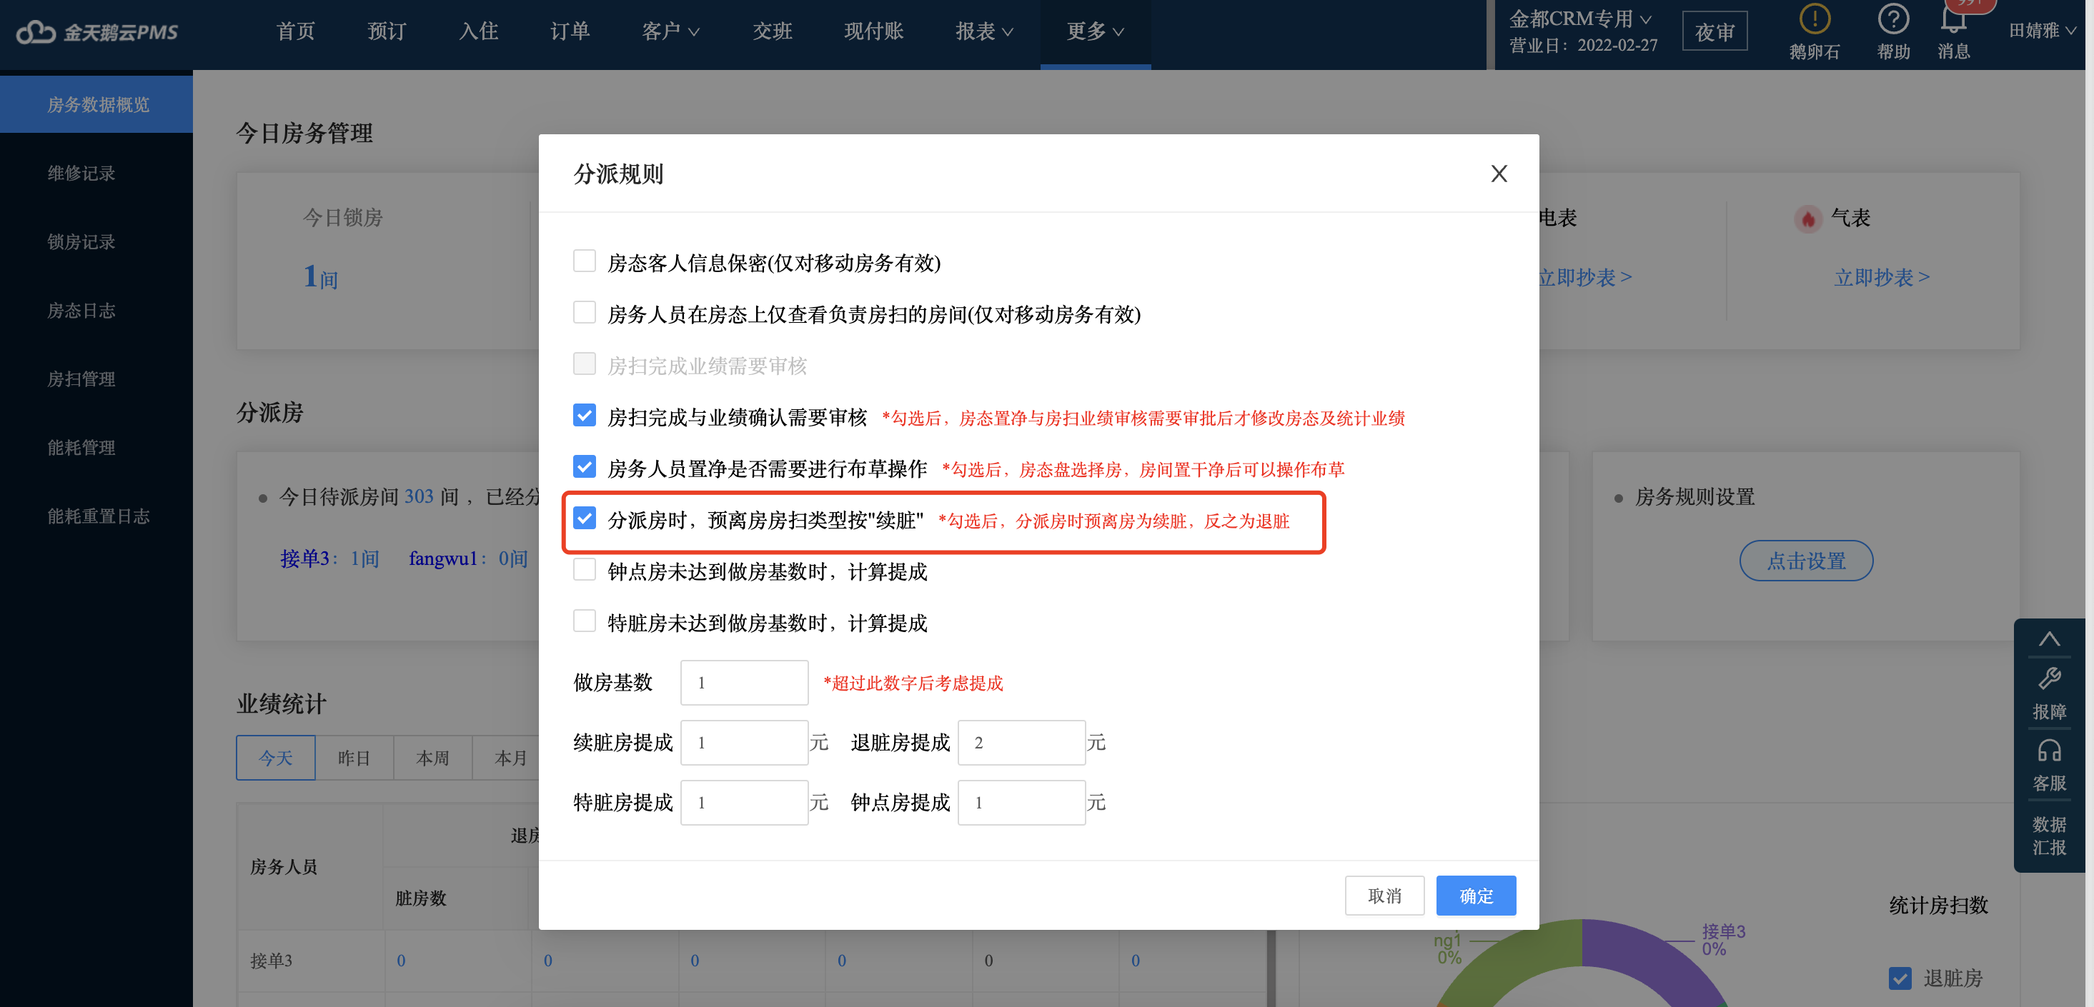Viewport: 2094px width, 1007px height.
Task: Open the 田婧雅 user menu
Action: click(2041, 31)
